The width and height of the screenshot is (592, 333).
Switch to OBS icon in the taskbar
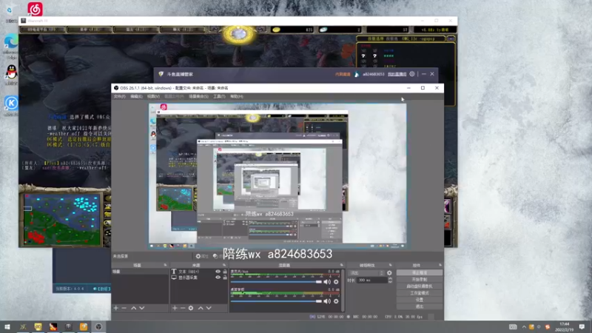tap(98, 327)
